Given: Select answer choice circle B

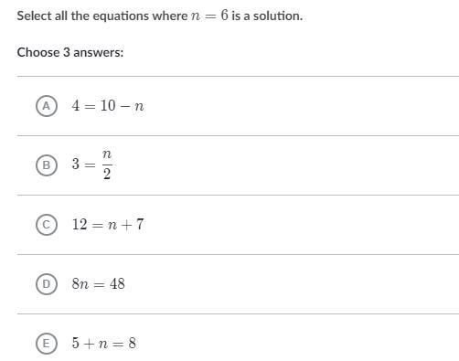Looking at the screenshot, I should tap(47, 165).
